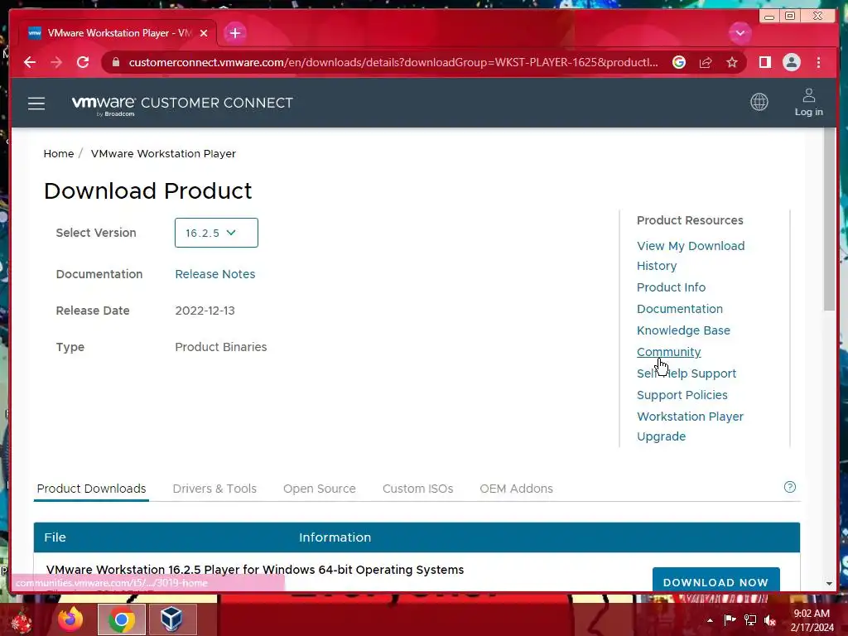Select the Product Downloads tab
The height and width of the screenshot is (636, 848).
click(x=91, y=489)
